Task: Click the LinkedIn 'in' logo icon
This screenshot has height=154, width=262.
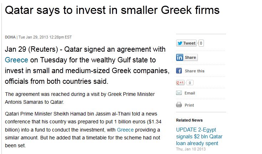Action: click(180, 57)
